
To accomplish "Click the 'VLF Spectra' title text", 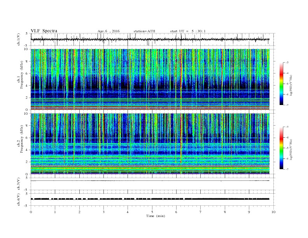I will [x=44, y=31].
